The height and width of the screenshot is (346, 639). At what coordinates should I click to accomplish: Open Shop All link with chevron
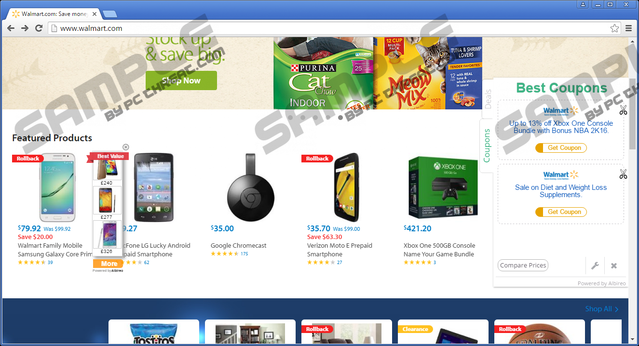click(602, 309)
